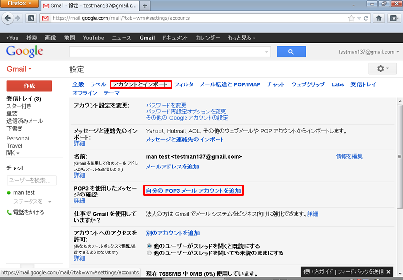Focus the Gmail search input field

point(170,52)
